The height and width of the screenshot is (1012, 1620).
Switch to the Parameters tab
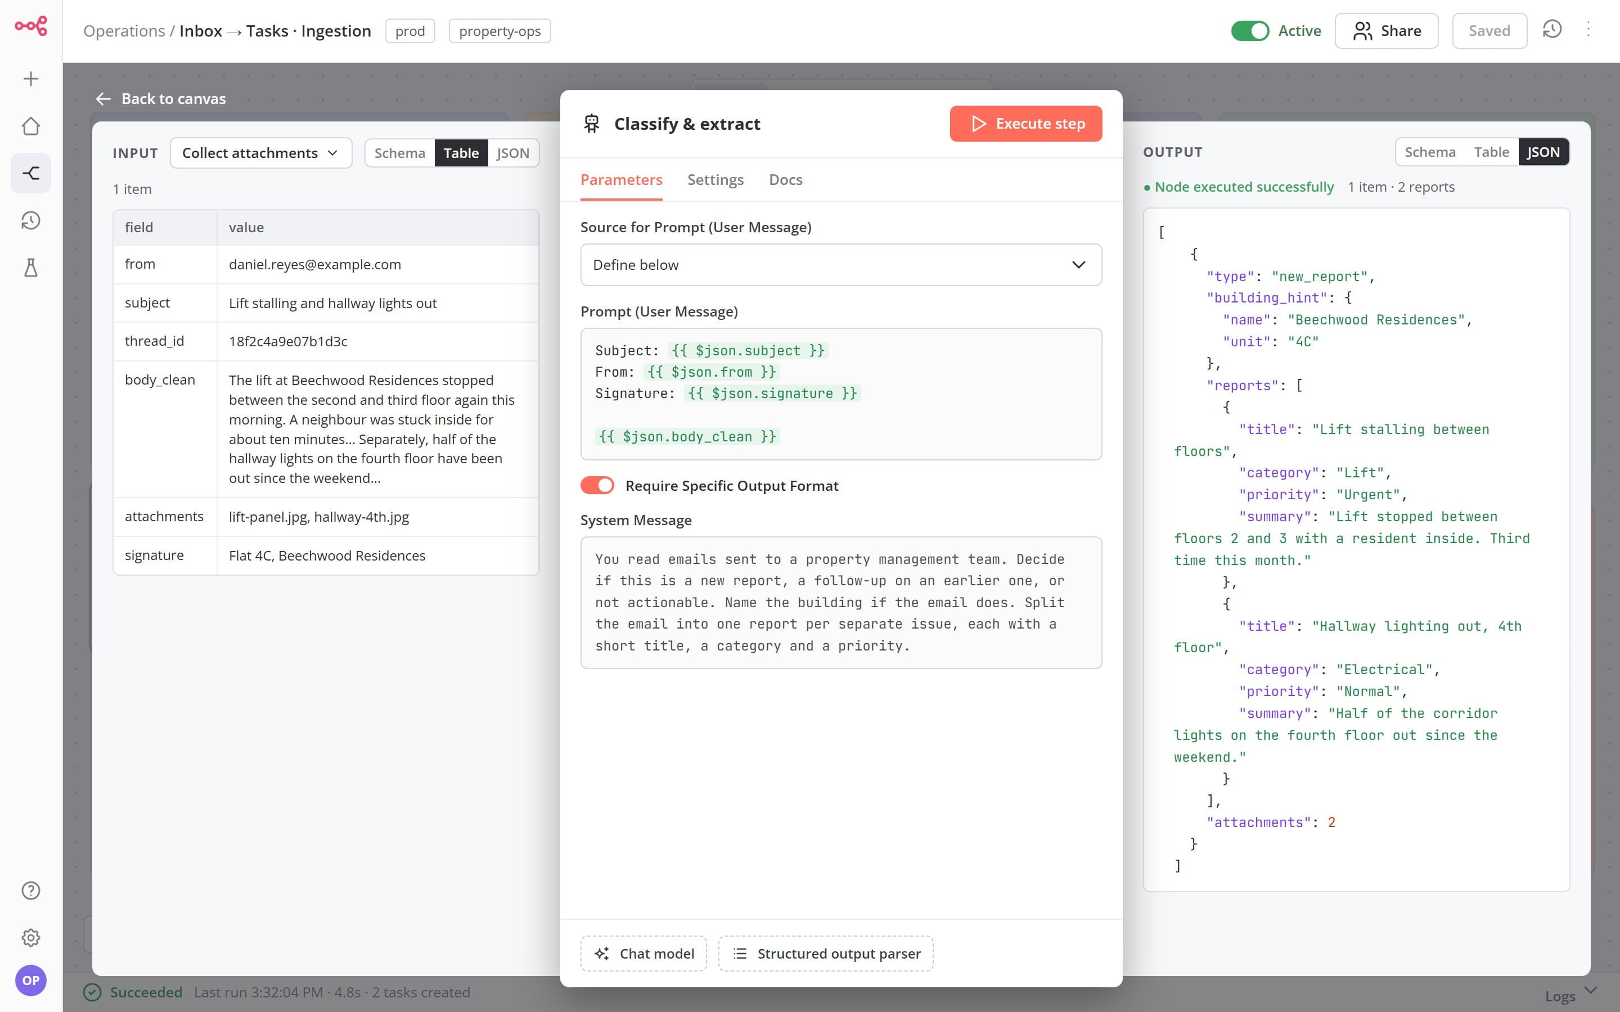click(621, 179)
